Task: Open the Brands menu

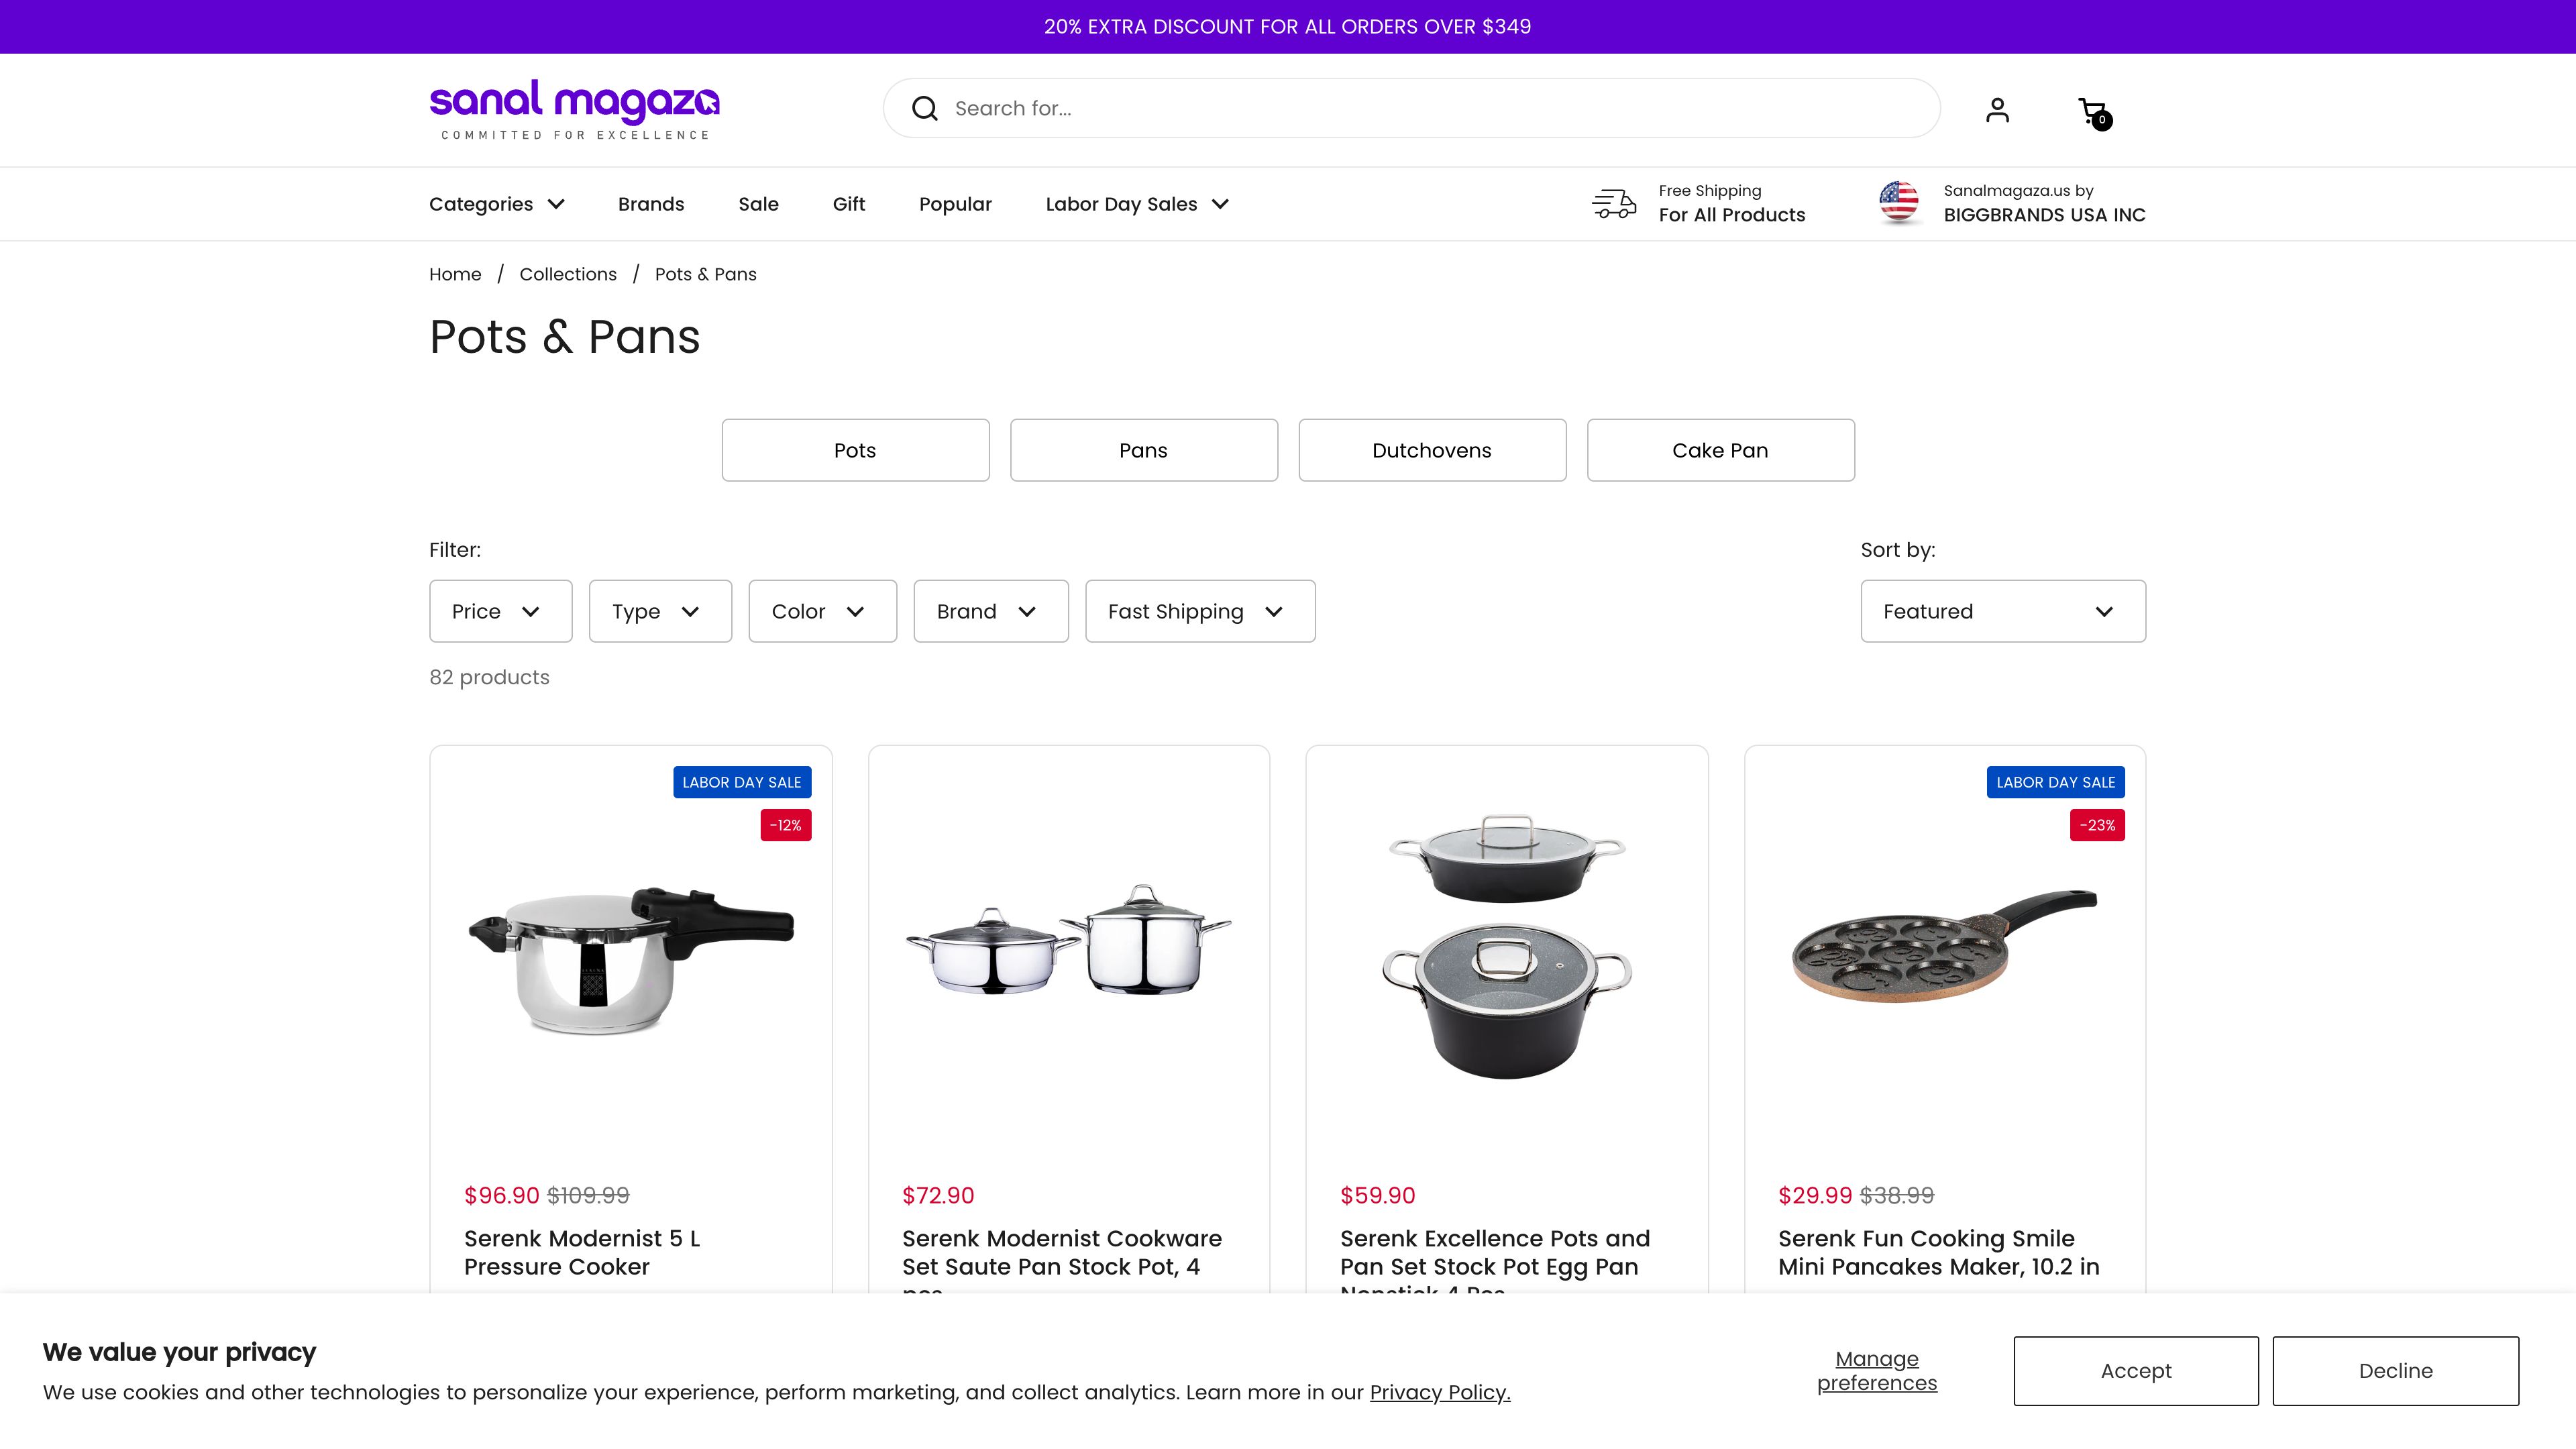Action: point(651,203)
